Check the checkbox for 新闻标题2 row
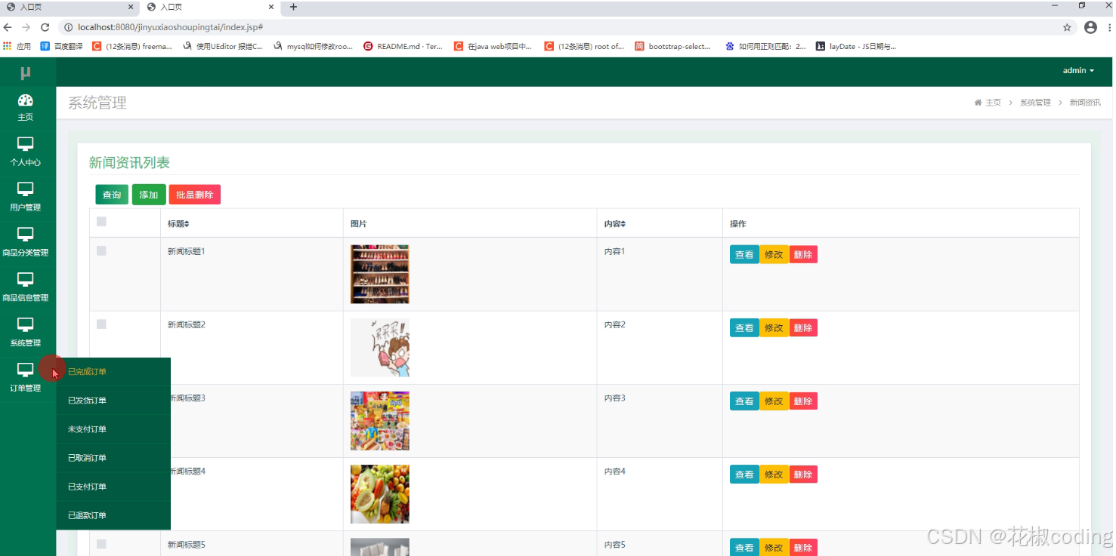This screenshot has height=556, width=1116. [x=101, y=324]
